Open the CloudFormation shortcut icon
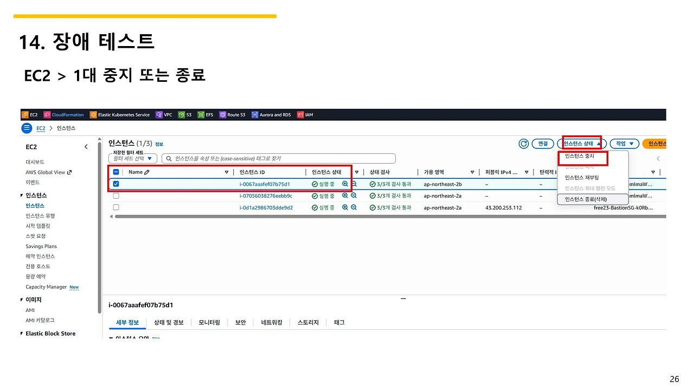The height and width of the screenshot is (390, 694). [x=47, y=115]
